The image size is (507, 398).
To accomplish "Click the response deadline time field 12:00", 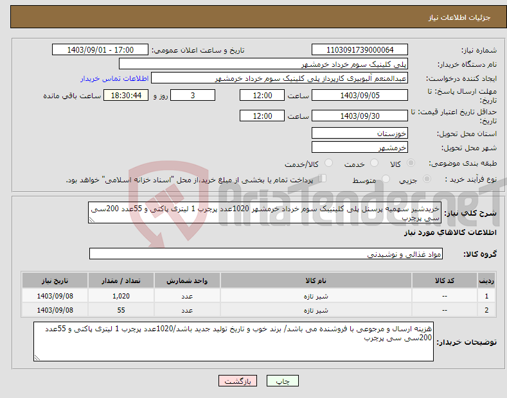I will 262,95.
